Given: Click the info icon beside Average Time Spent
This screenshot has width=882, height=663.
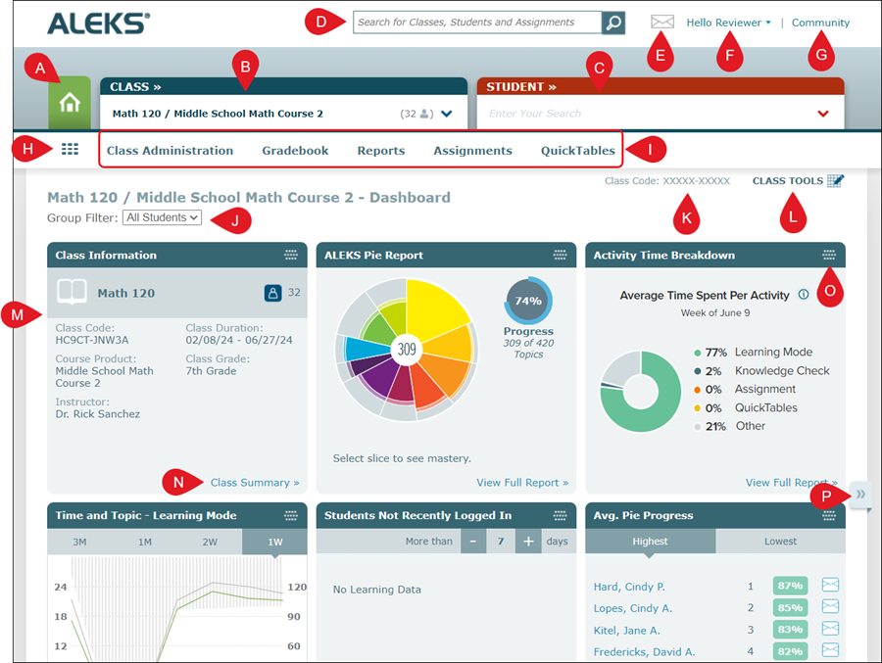Looking at the screenshot, I should (x=804, y=295).
